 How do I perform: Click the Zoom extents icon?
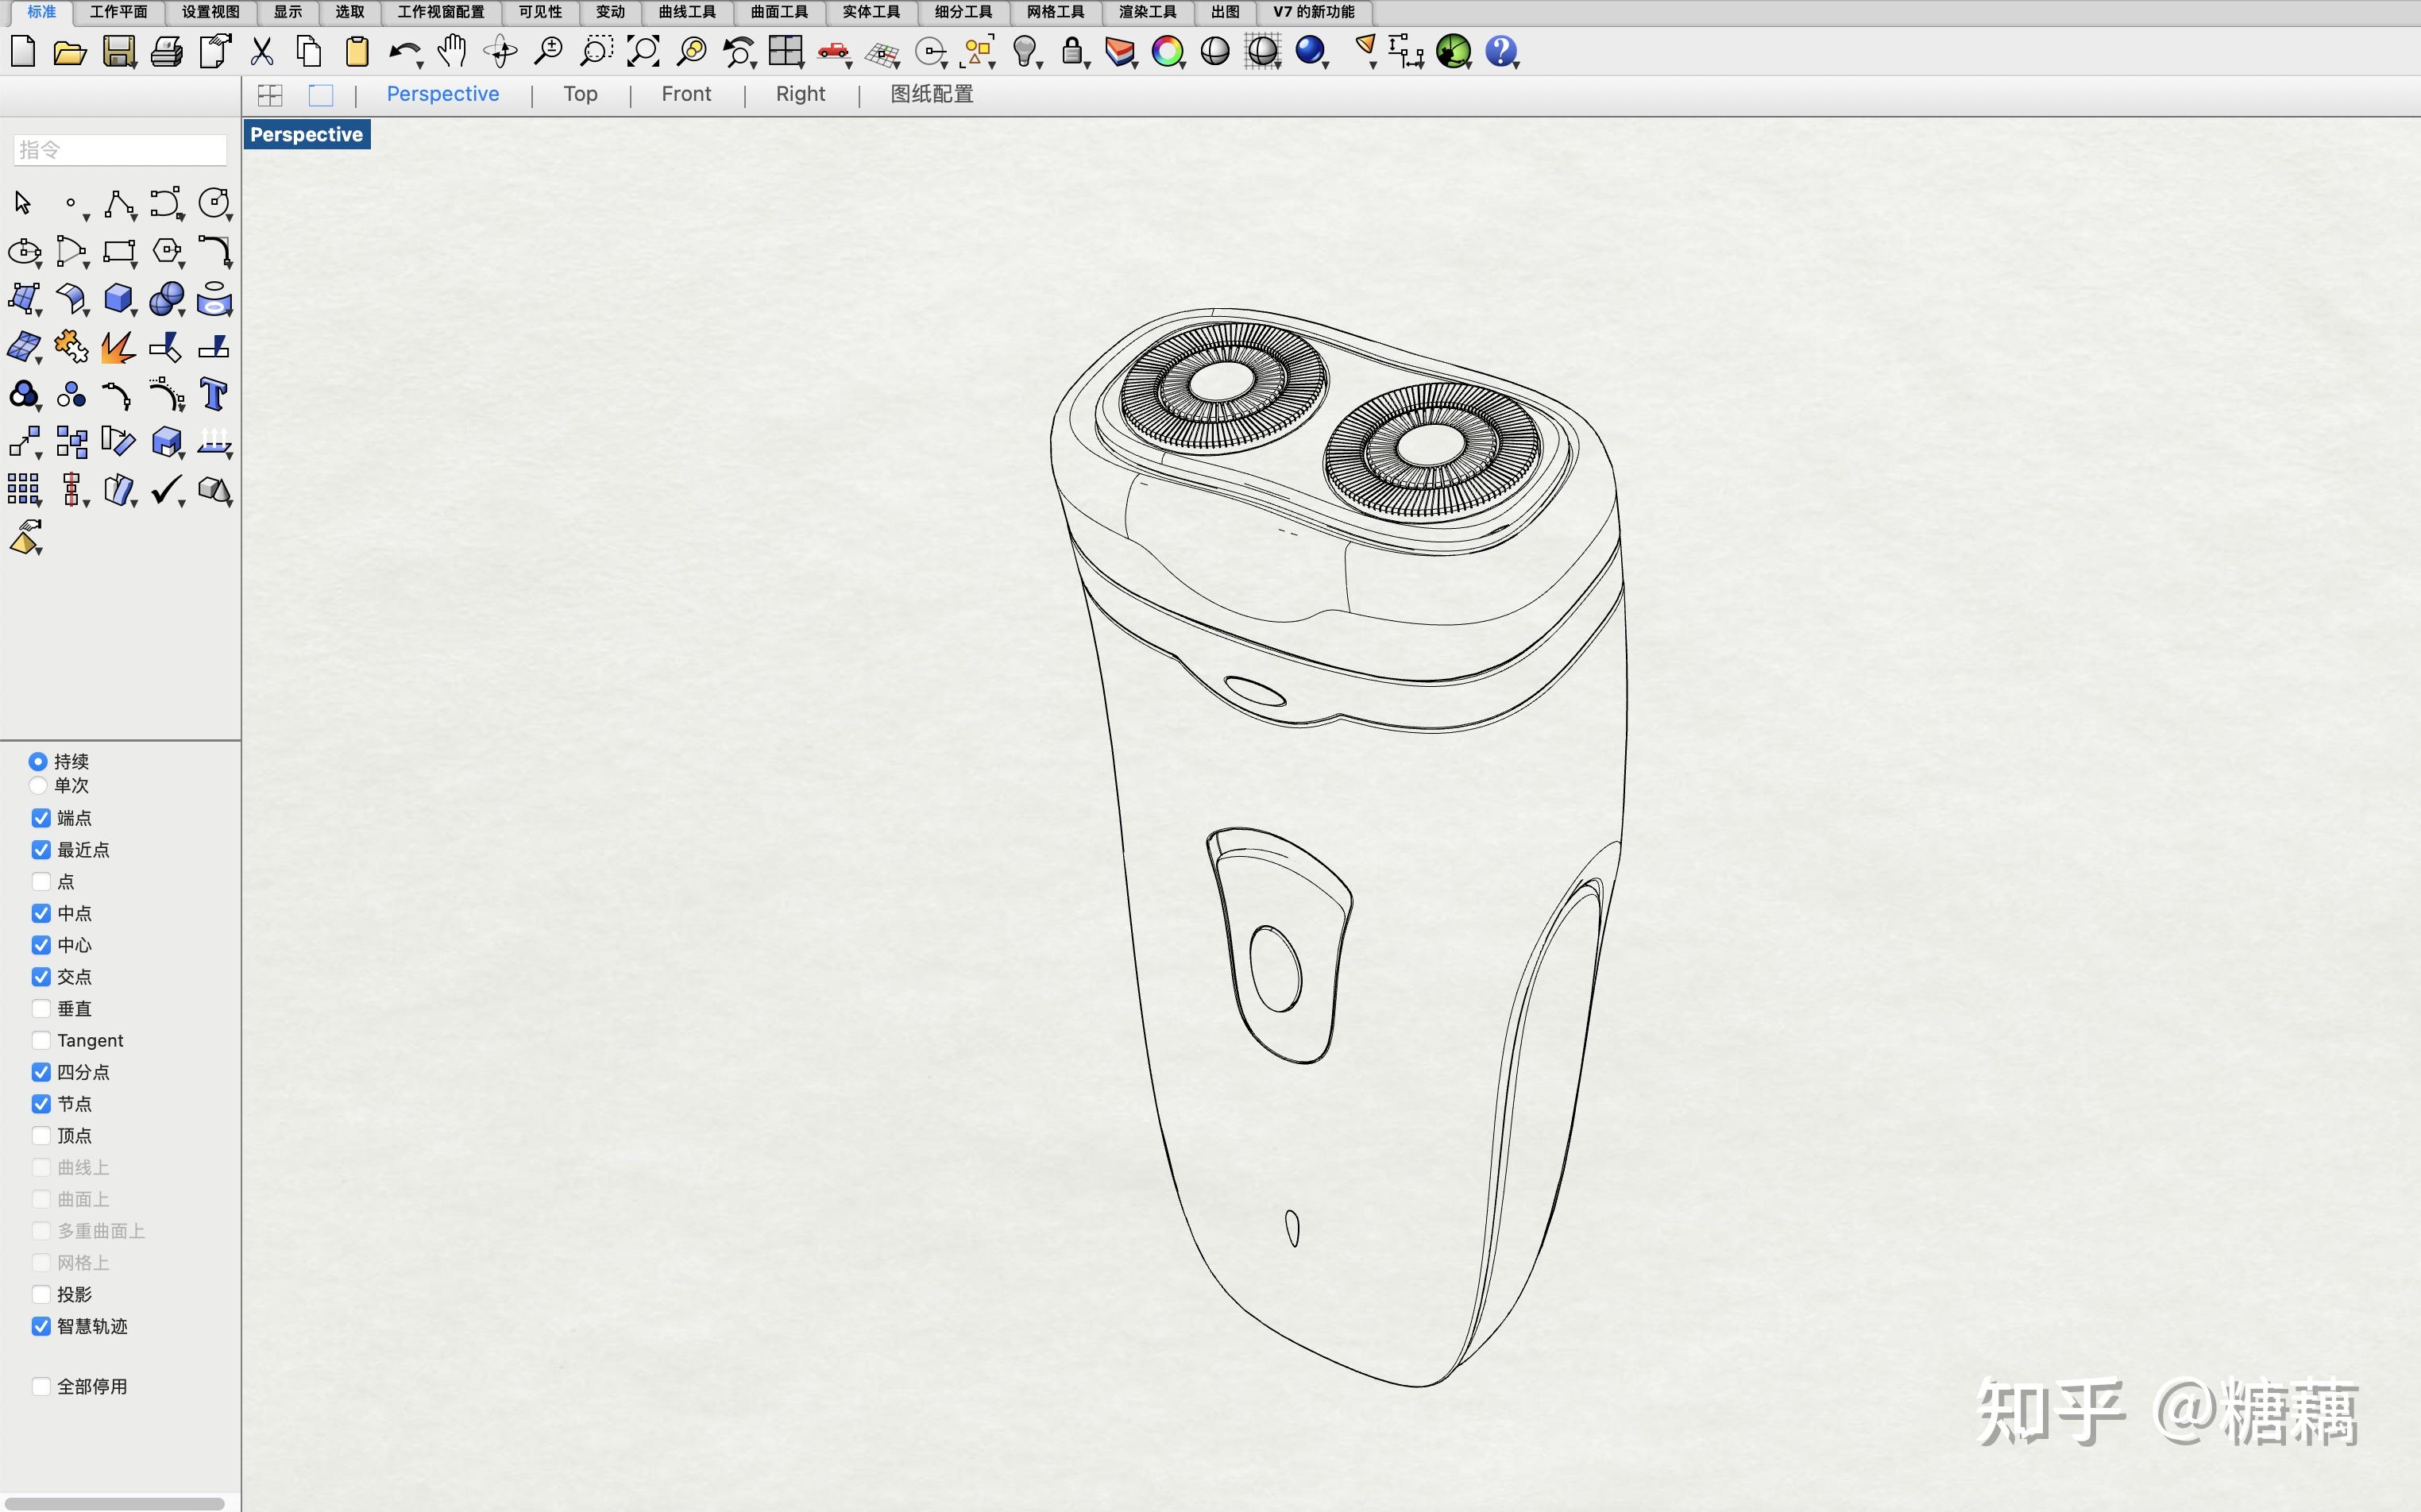(643, 51)
